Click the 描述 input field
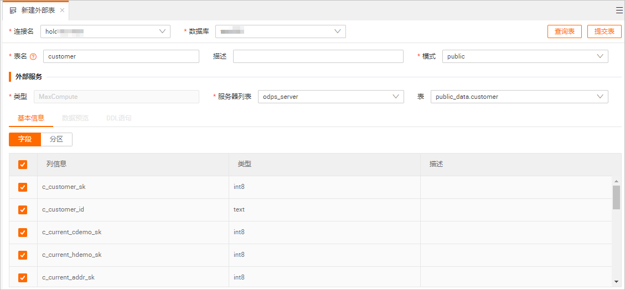Viewport: 625px width, 290px height. (318, 56)
